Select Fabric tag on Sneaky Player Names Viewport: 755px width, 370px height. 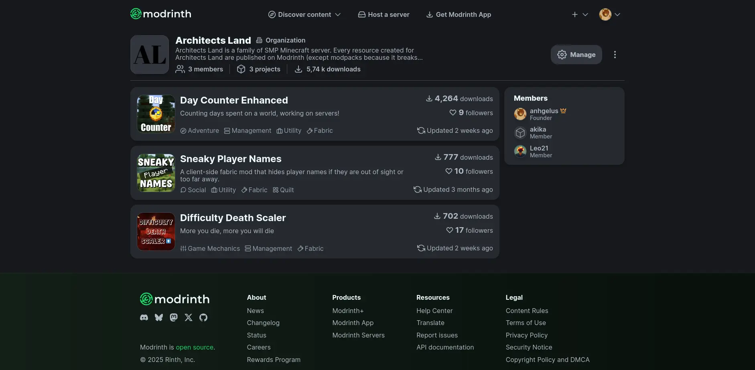(254, 190)
